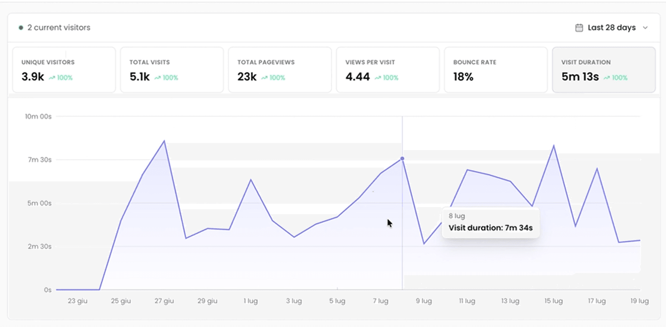Click the '17 lug' x-axis date label
The width and height of the screenshot is (666, 327).
(597, 301)
